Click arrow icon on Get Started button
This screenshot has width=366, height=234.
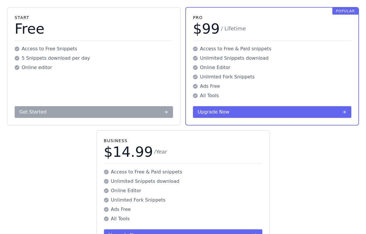pos(166,112)
